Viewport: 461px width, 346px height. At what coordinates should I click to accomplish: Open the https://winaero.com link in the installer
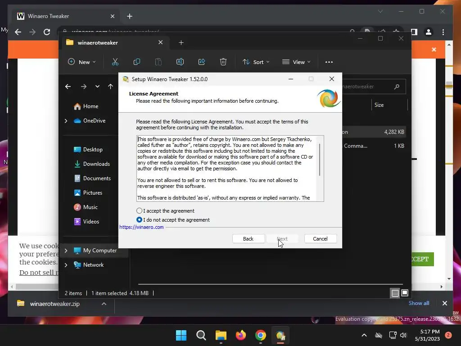[x=141, y=227]
